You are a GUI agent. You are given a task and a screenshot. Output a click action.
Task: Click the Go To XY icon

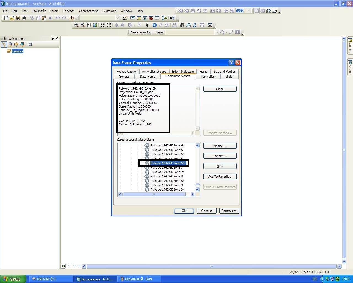(x=194, y=25)
